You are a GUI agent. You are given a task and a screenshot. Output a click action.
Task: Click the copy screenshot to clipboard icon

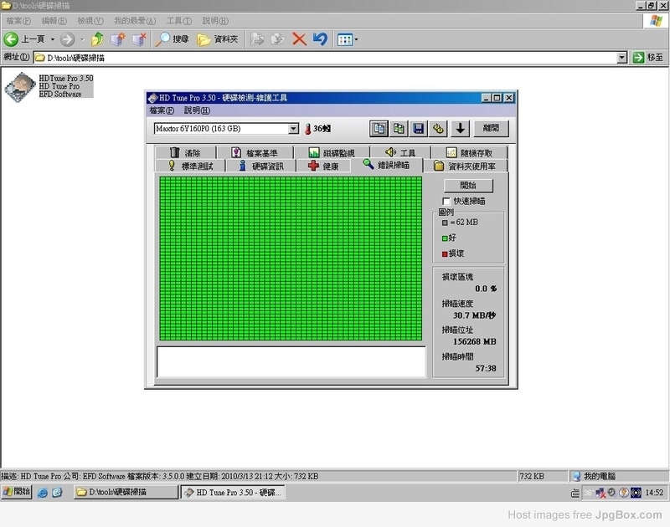pyautogui.click(x=399, y=128)
